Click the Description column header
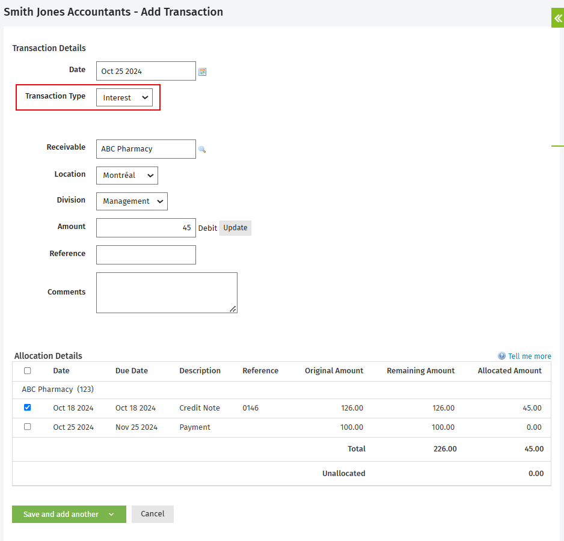Viewport: 564px width, 541px height. coord(200,370)
